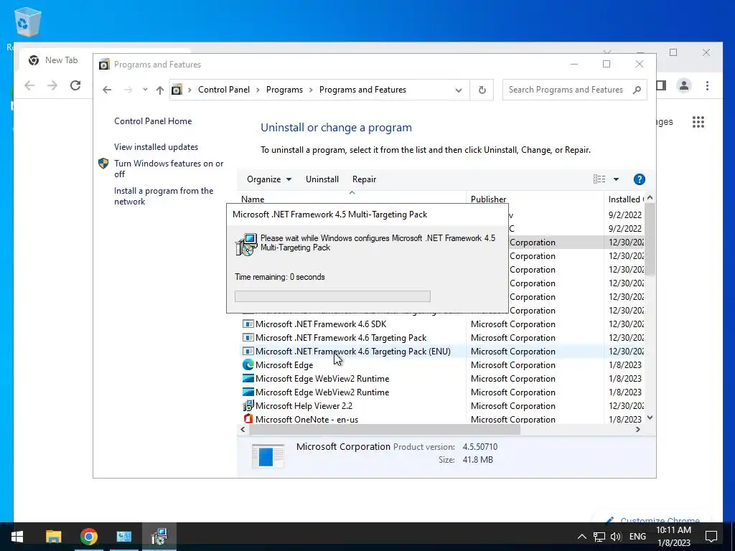
Task: Click horizontal scrollbar left arrow
Action: [x=243, y=429]
